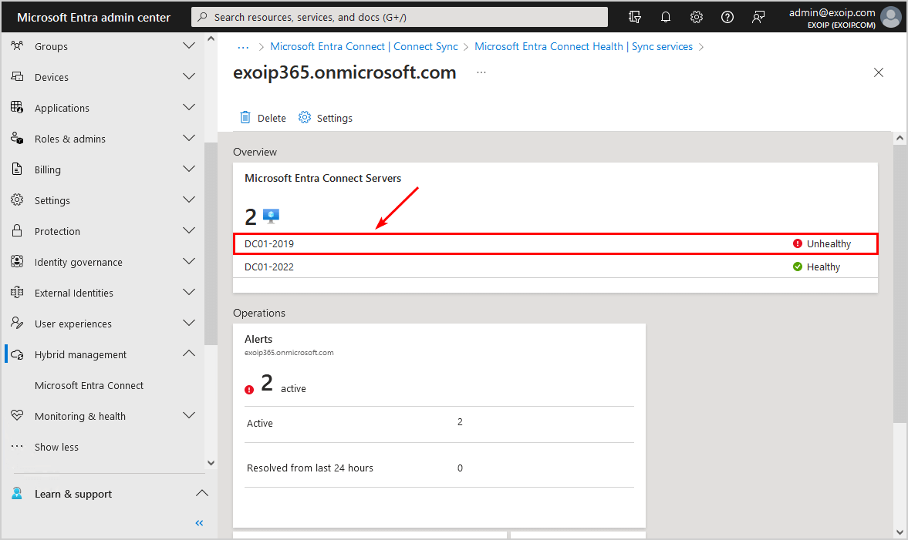Expand the Devices chevron
Image resolution: width=908 pixels, height=540 pixels.
(x=189, y=75)
